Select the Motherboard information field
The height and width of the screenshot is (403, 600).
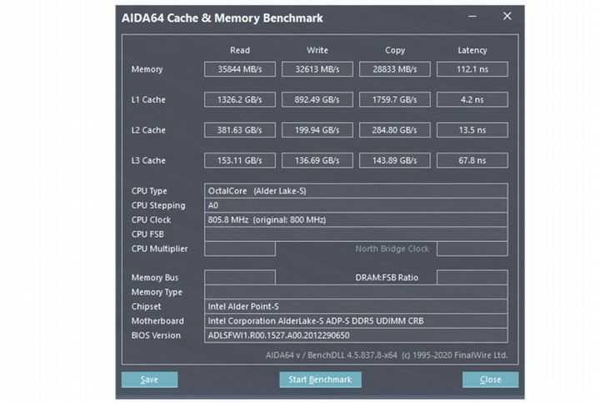pyautogui.click(x=356, y=320)
